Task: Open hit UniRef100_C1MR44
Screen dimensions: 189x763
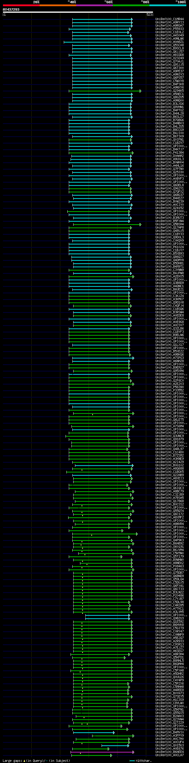Action: [170, 19]
